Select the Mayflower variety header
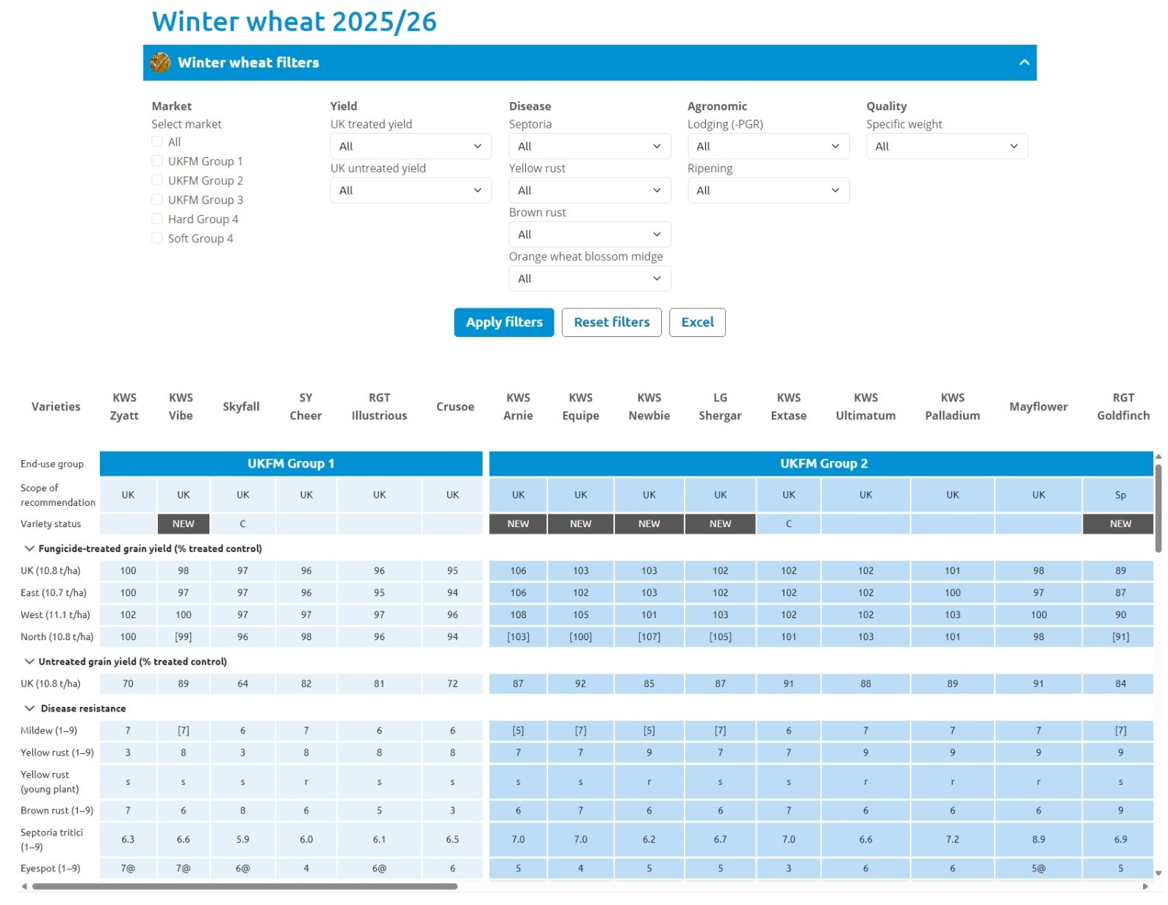 pos(1038,407)
